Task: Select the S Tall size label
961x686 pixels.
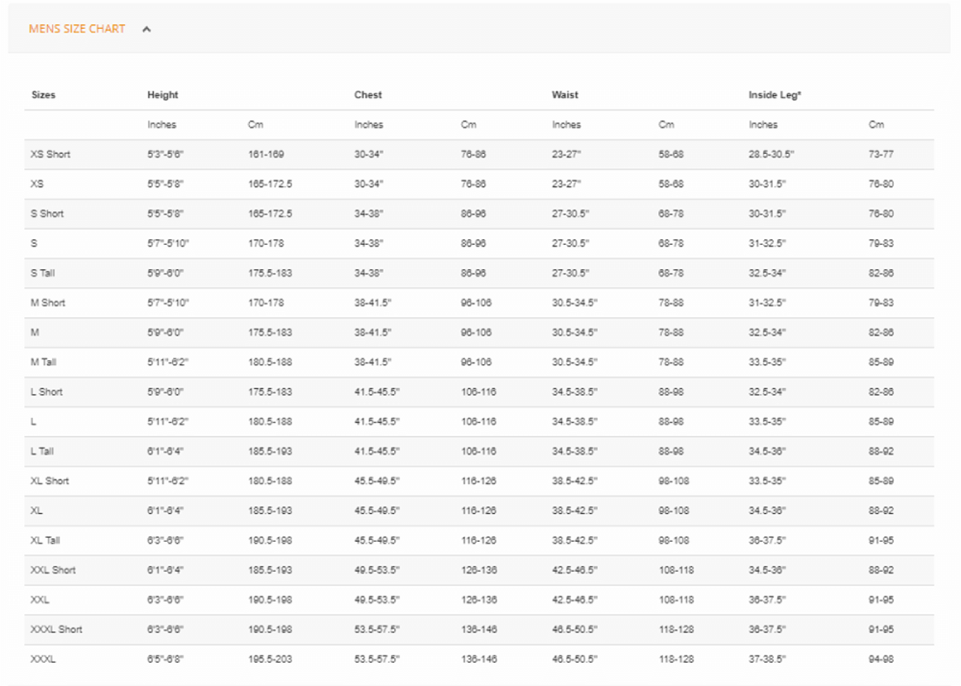Action: [x=43, y=273]
